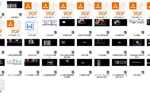This screenshot has height=112, width=150.
Task: Click the file name starting with 19
Action: point(137,56)
